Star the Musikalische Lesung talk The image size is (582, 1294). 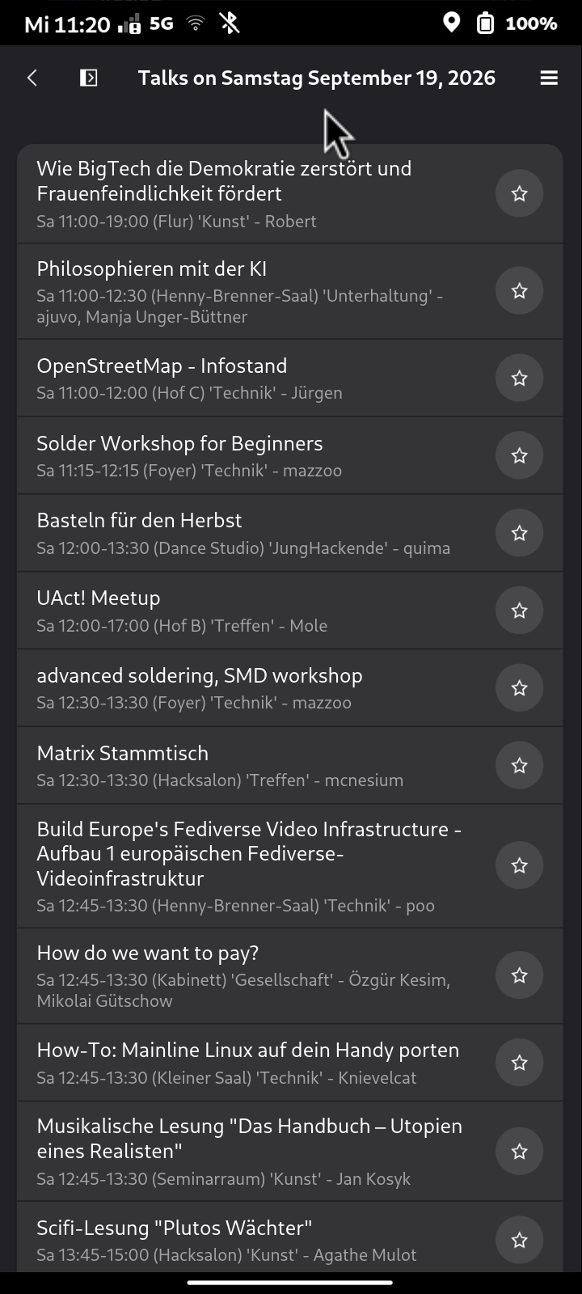pos(519,1152)
